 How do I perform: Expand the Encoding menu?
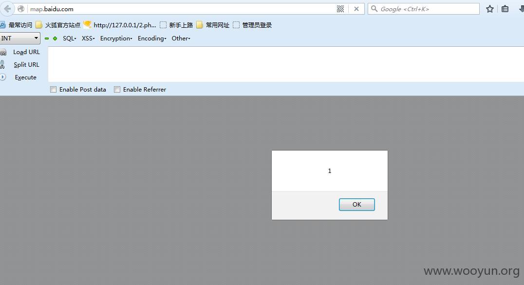coord(152,38)
